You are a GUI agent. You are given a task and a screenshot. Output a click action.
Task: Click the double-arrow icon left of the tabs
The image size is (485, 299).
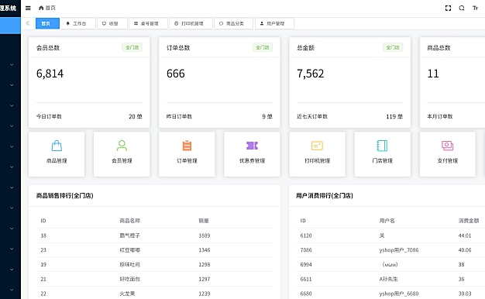(28, 23)
